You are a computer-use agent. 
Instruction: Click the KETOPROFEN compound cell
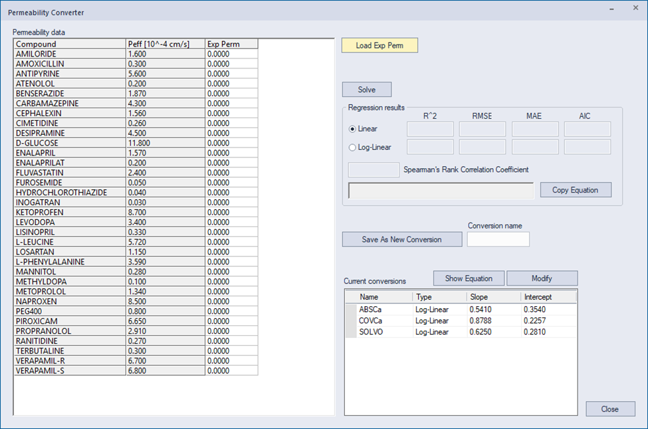click(x=70, y=213)
